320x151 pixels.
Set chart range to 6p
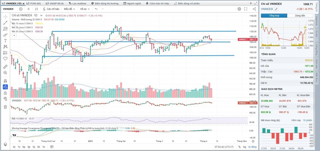(24, 147)
